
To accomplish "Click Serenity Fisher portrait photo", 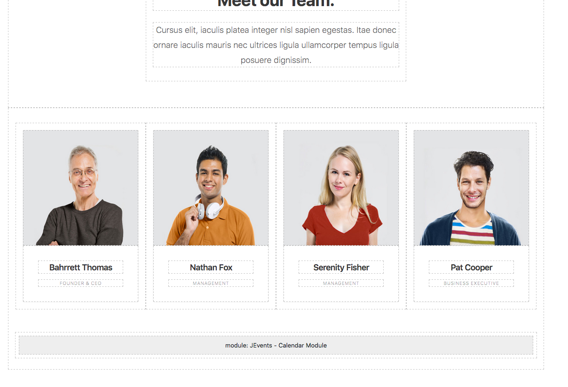I will [x=341, y=188].
